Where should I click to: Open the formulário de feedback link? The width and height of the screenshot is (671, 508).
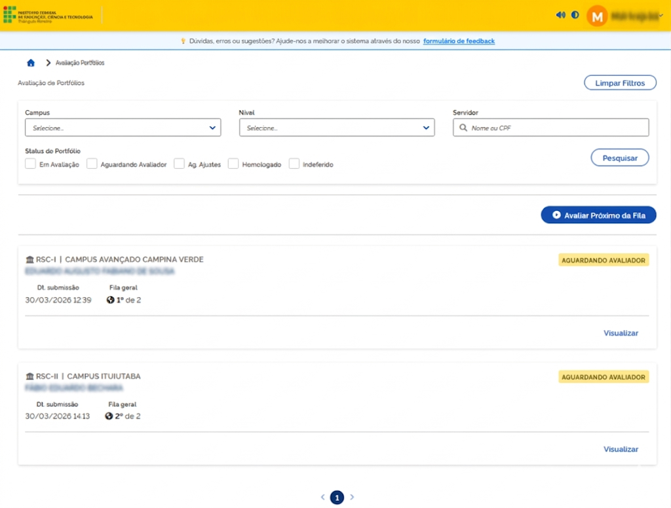coord(459,41)
